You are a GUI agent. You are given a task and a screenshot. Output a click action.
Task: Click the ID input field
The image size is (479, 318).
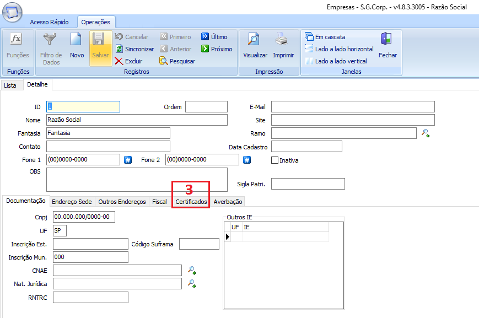click(83, 106)
